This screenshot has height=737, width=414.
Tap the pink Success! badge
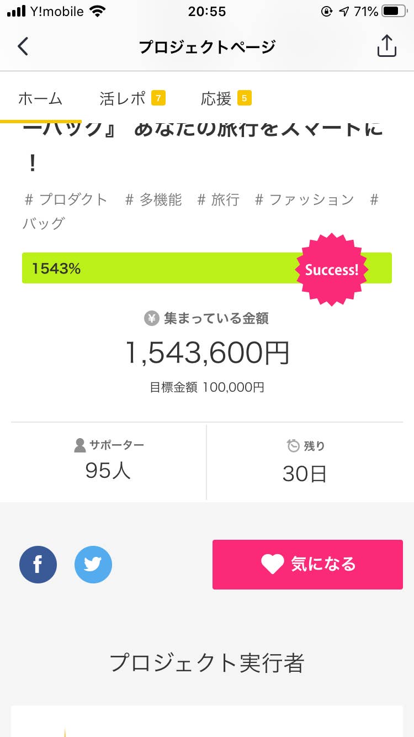tap(332, 270)
